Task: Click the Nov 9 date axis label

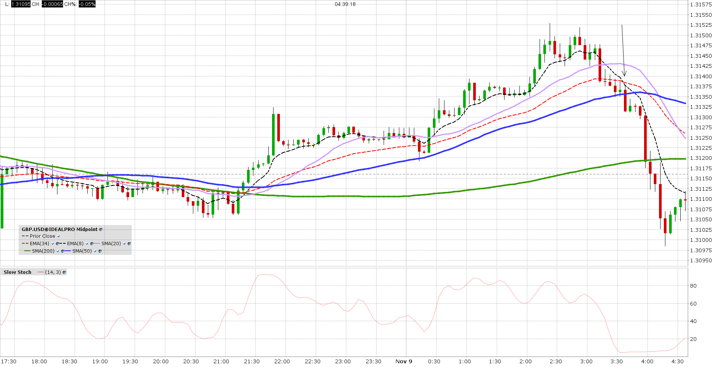Action: (404, 361)
